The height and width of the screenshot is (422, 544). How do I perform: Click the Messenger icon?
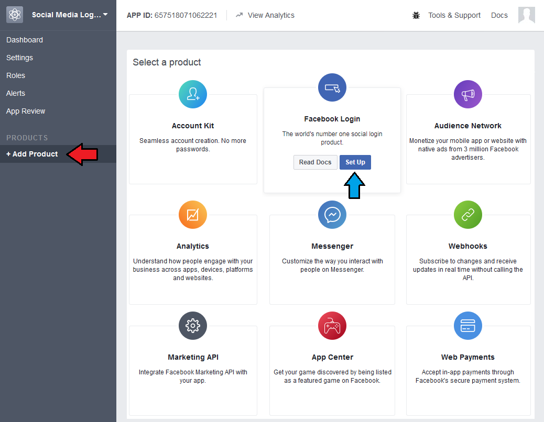pos(332,215)
